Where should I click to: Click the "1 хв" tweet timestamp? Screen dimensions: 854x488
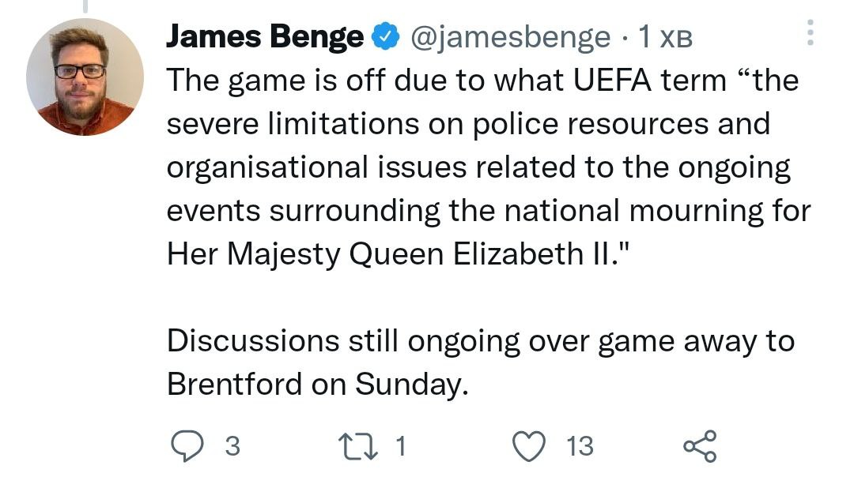pos(665,38)
